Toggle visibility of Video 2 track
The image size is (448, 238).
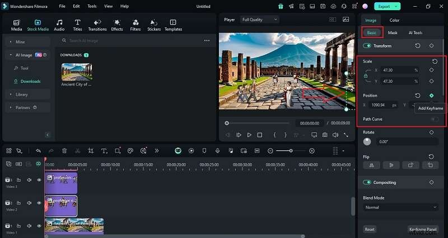(39, 203)
